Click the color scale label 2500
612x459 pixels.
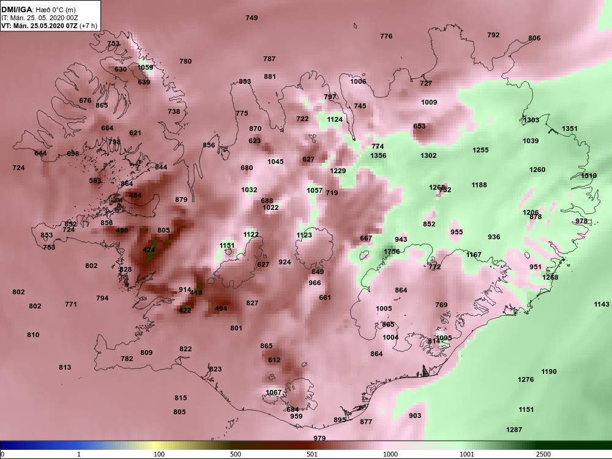(x=543, y=454)
